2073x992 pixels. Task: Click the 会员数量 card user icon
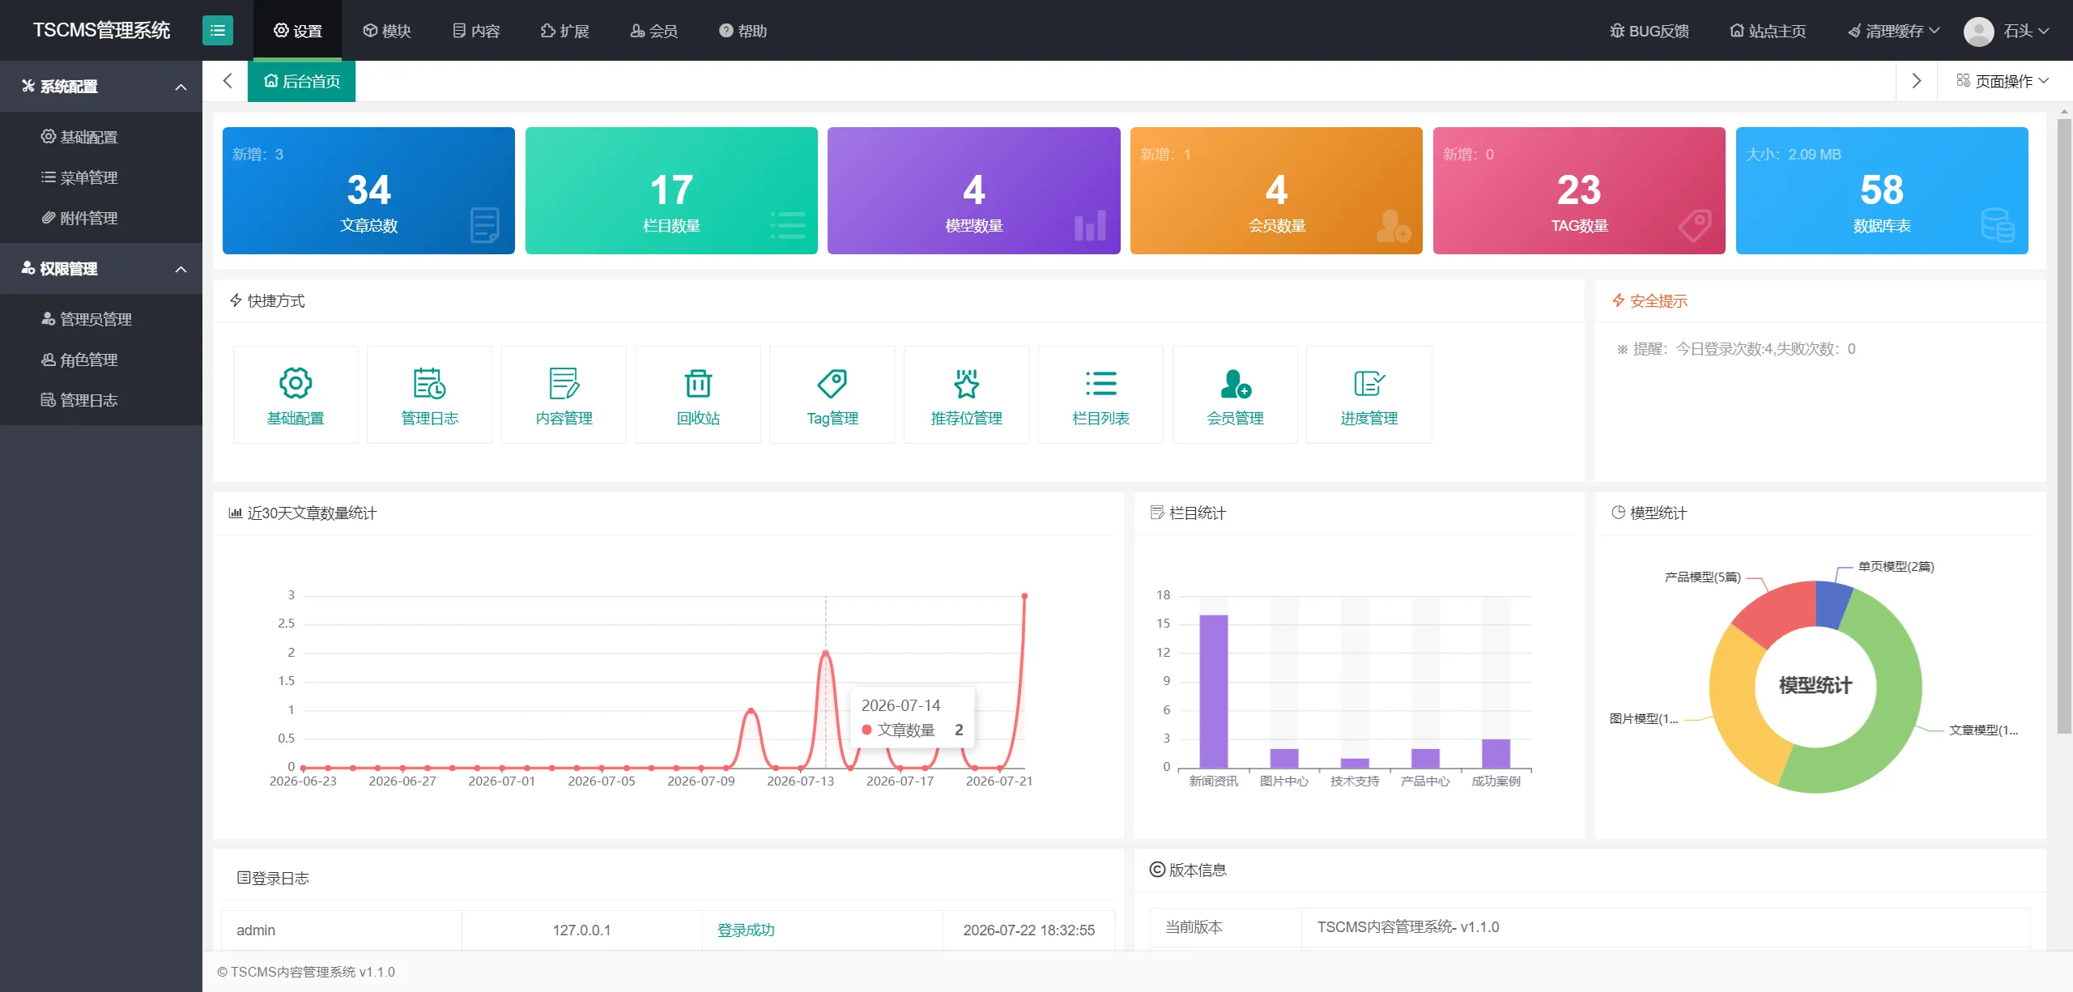coord(1393,225)
